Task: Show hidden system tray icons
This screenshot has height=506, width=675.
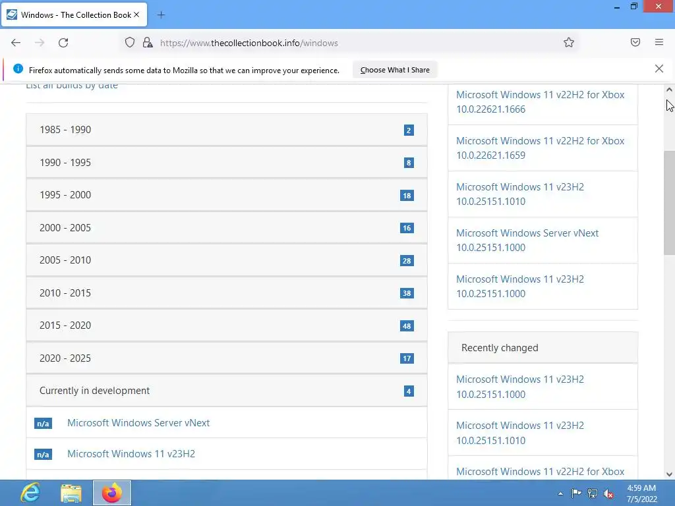Action: 560,493
